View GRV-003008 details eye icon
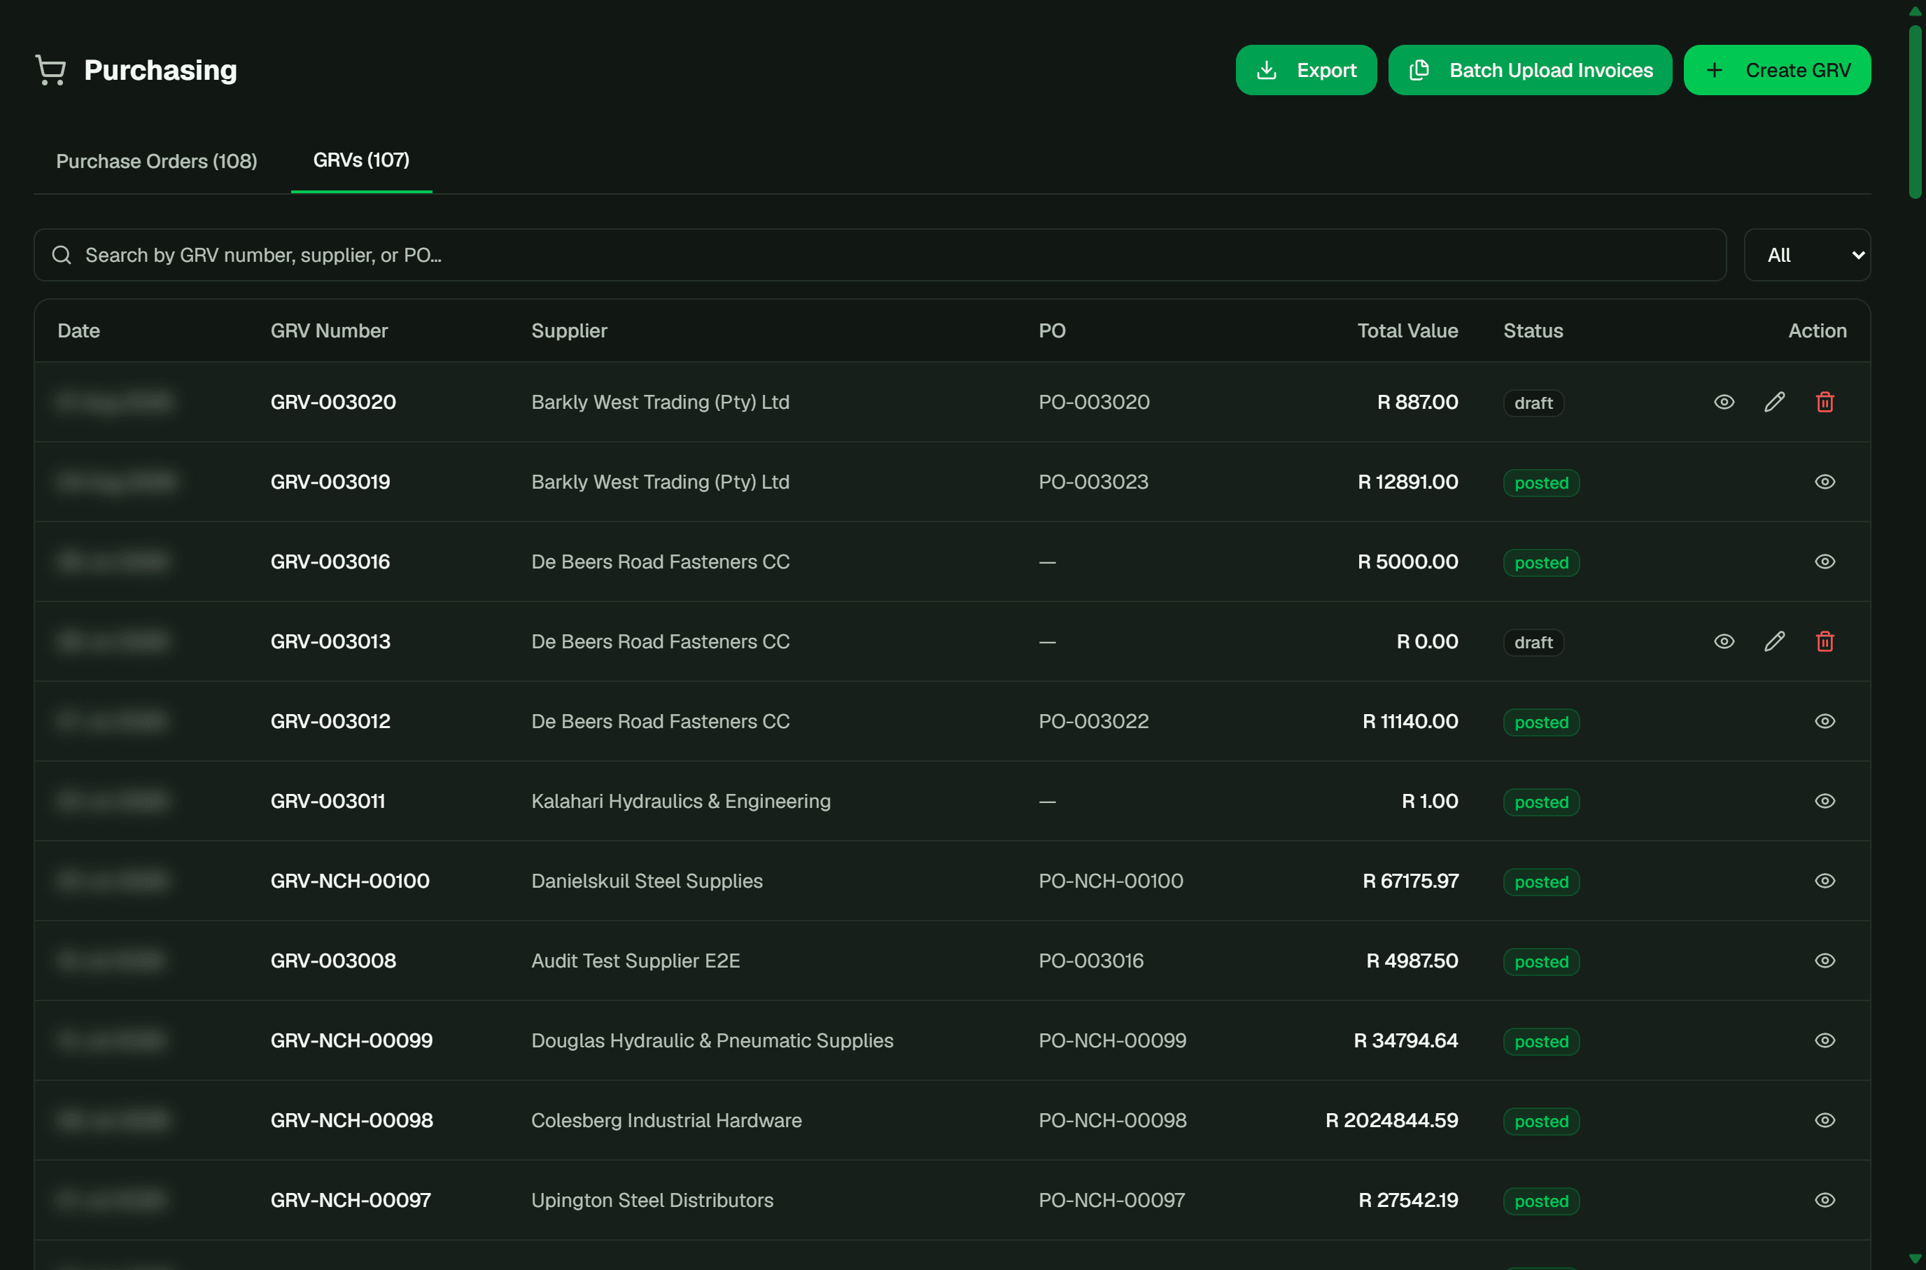The image size is (1926, 1270). coord(1824,961)
